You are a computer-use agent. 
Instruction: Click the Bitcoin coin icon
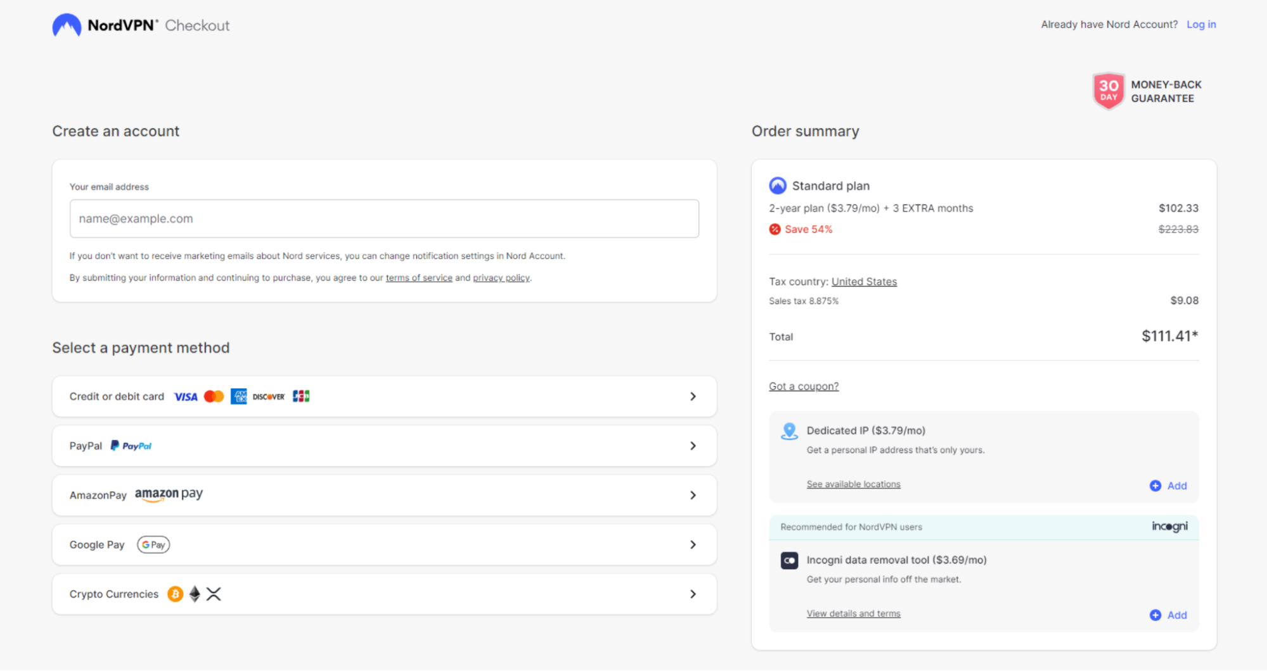coord(175,594)
